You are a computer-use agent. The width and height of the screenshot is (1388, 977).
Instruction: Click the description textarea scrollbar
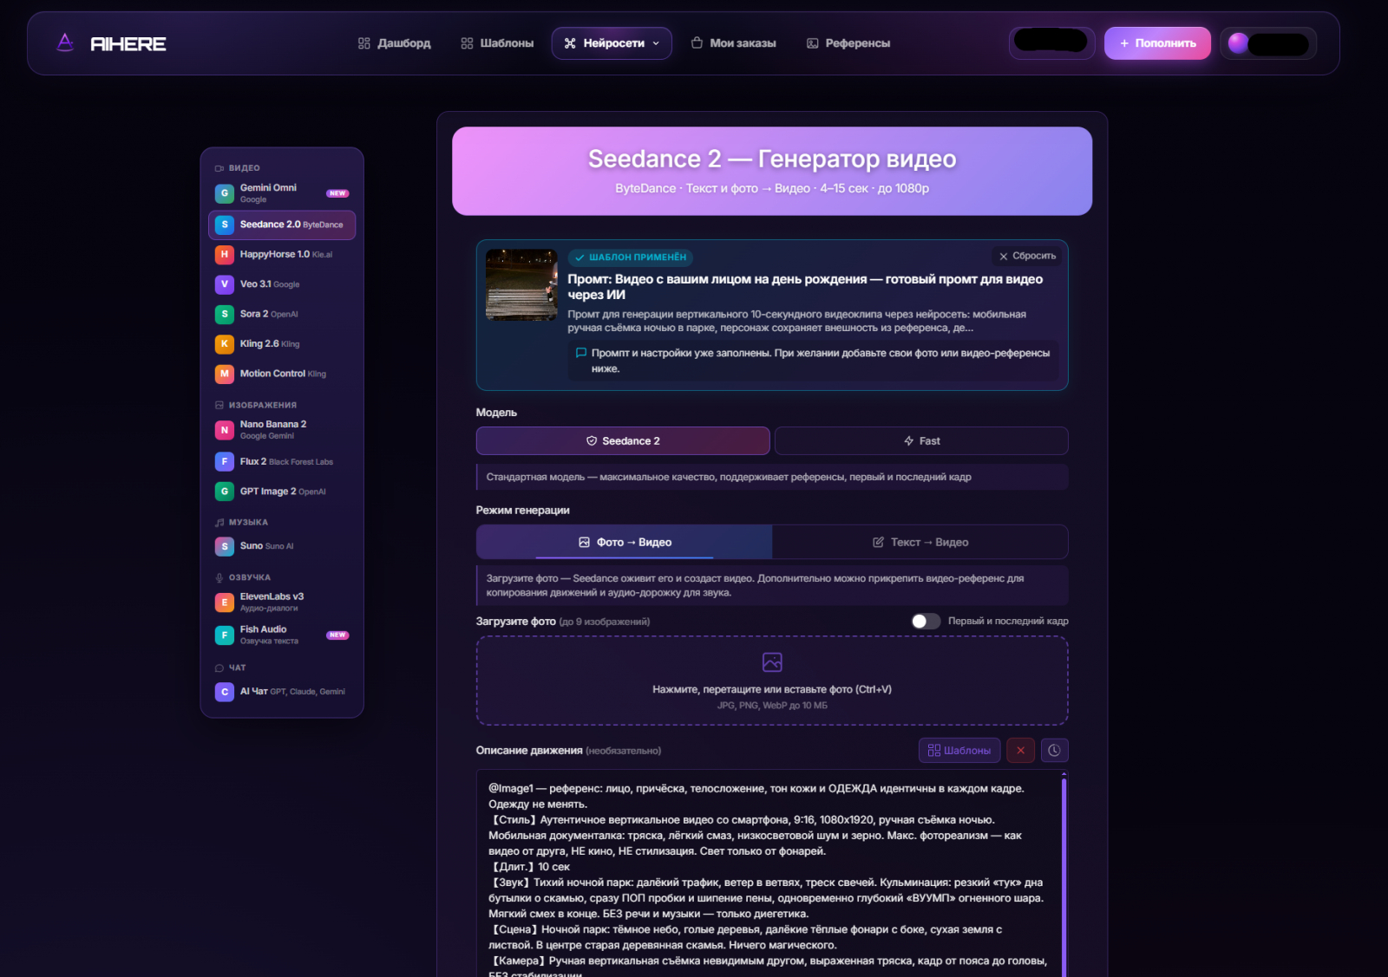pyautogui.click(x=1064, y=876)
